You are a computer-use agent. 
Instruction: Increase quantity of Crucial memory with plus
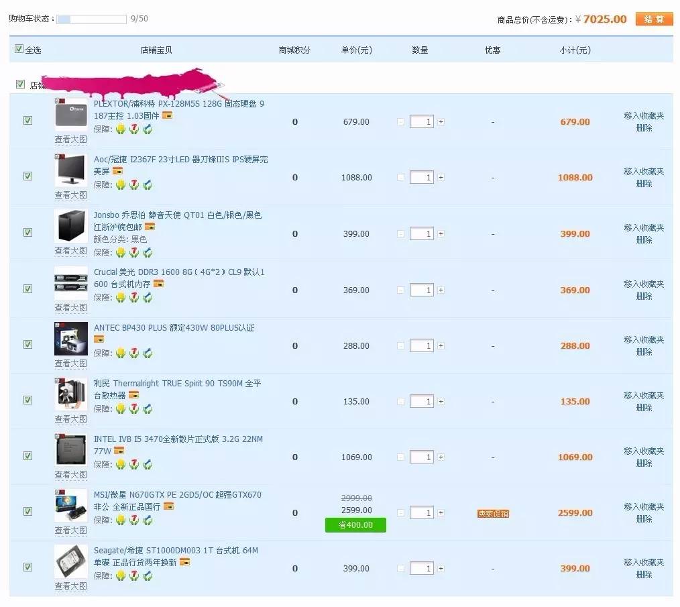click(x=441, y=290)
